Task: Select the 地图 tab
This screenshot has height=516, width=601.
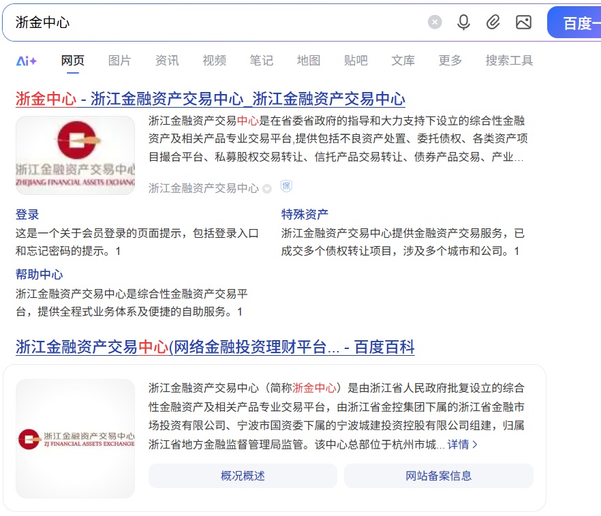Action: 308,61
